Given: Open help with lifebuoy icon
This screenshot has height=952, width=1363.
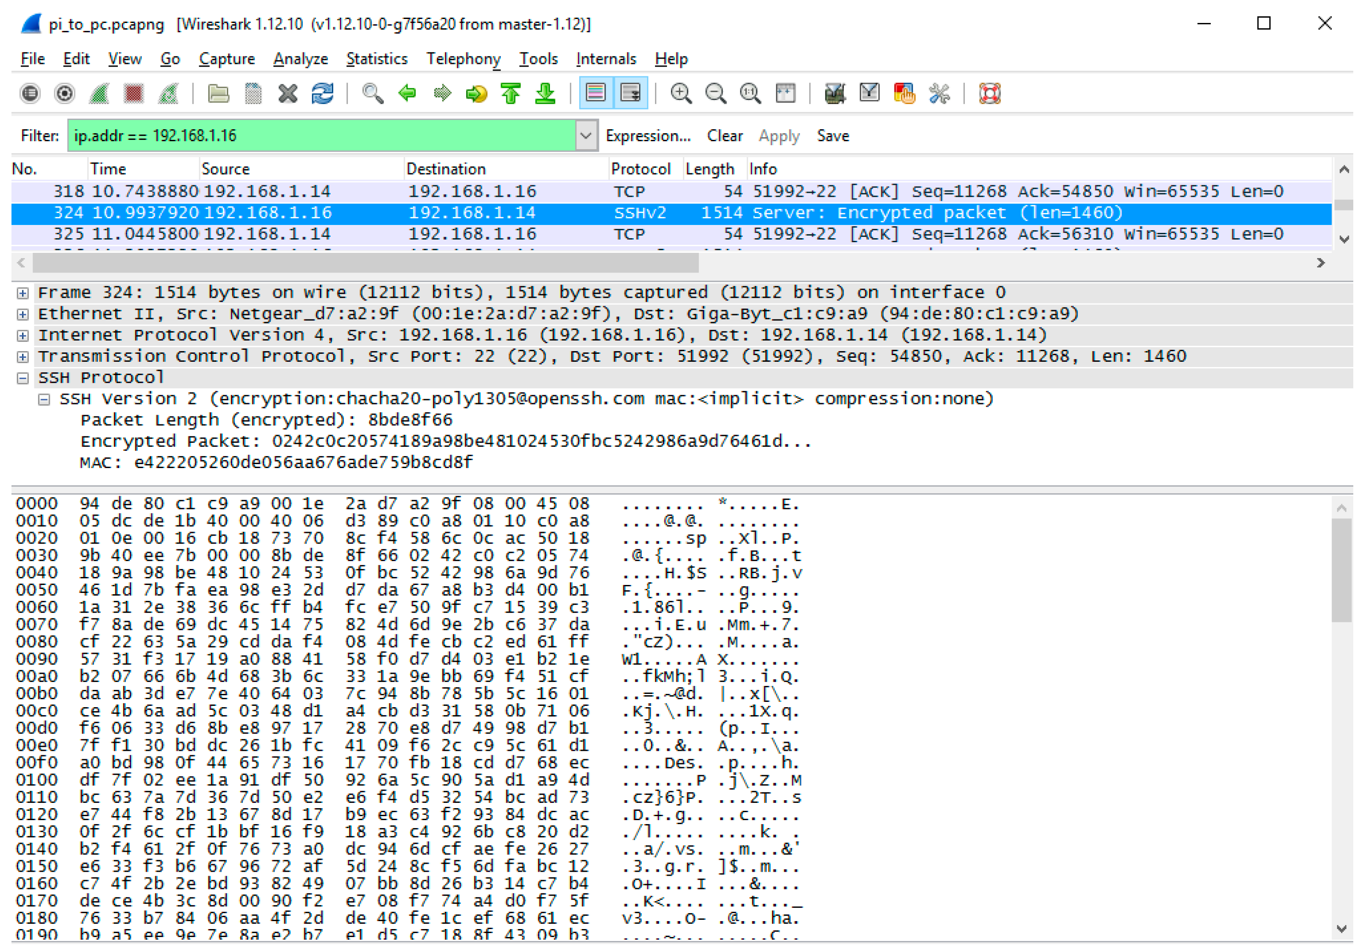Looking at the screenshot, I should pos(990,94).
